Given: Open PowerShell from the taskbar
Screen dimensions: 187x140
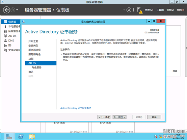Looking at the screenshot, I should coord(21,136).
